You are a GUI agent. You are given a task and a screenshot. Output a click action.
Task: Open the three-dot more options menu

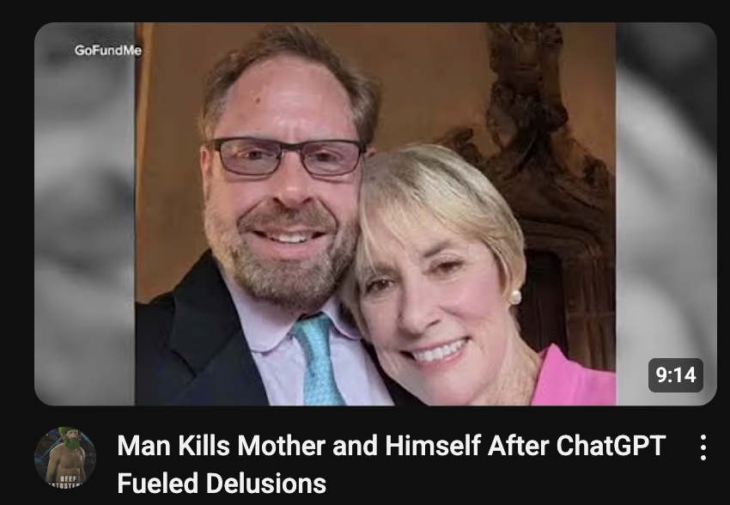tap(703, 447)
